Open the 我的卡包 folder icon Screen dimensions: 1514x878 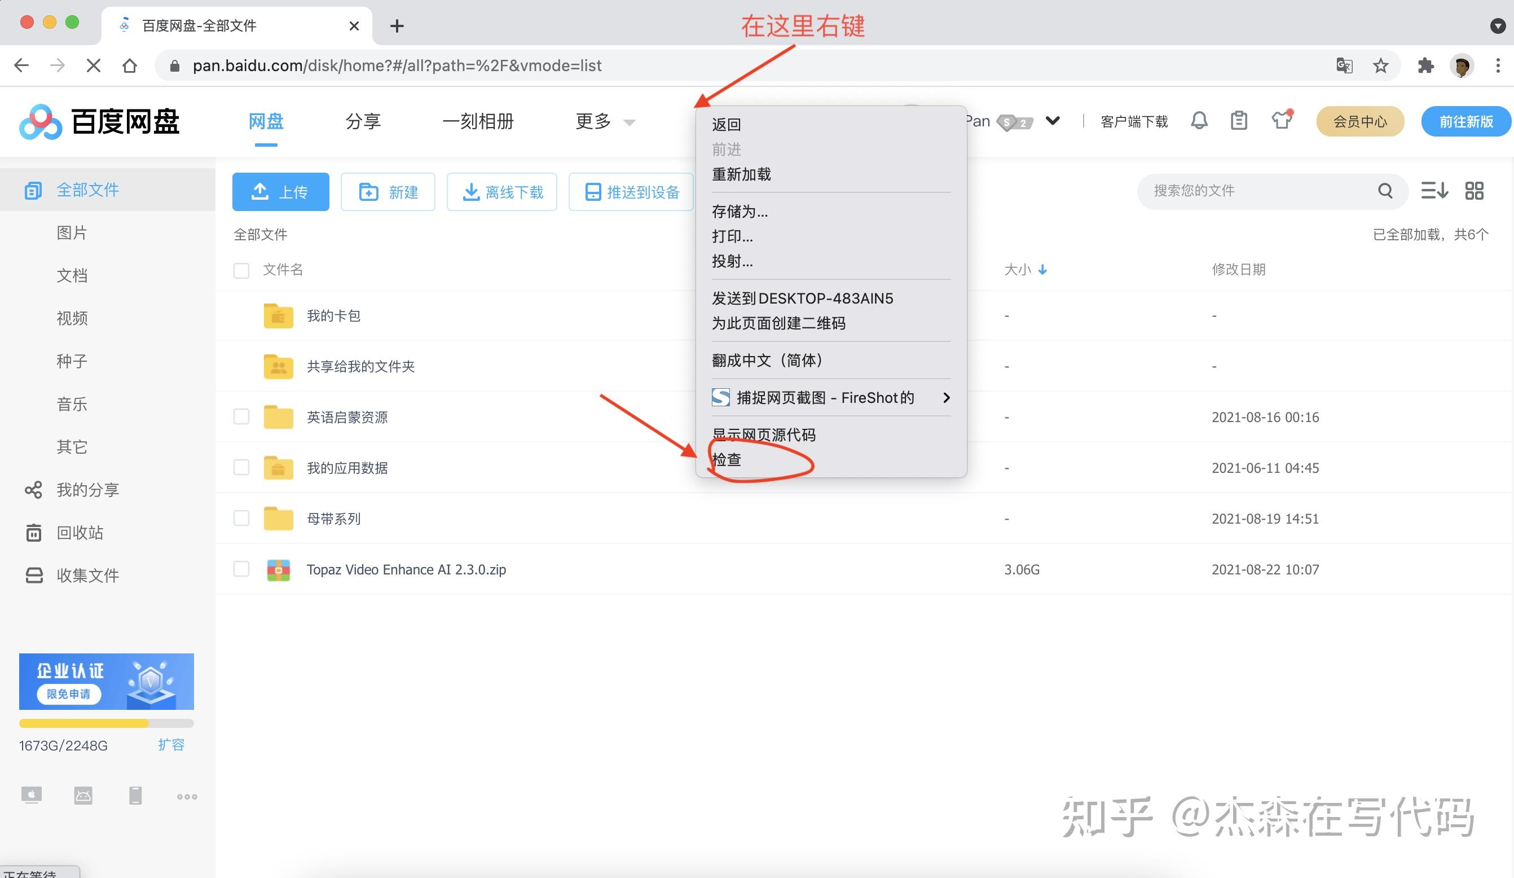(278, 315)
